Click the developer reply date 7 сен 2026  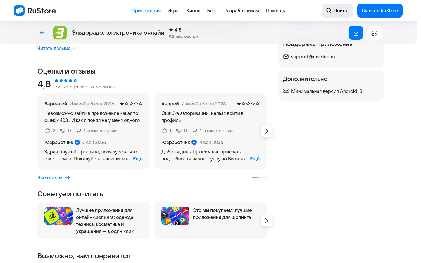coord(94,142)
